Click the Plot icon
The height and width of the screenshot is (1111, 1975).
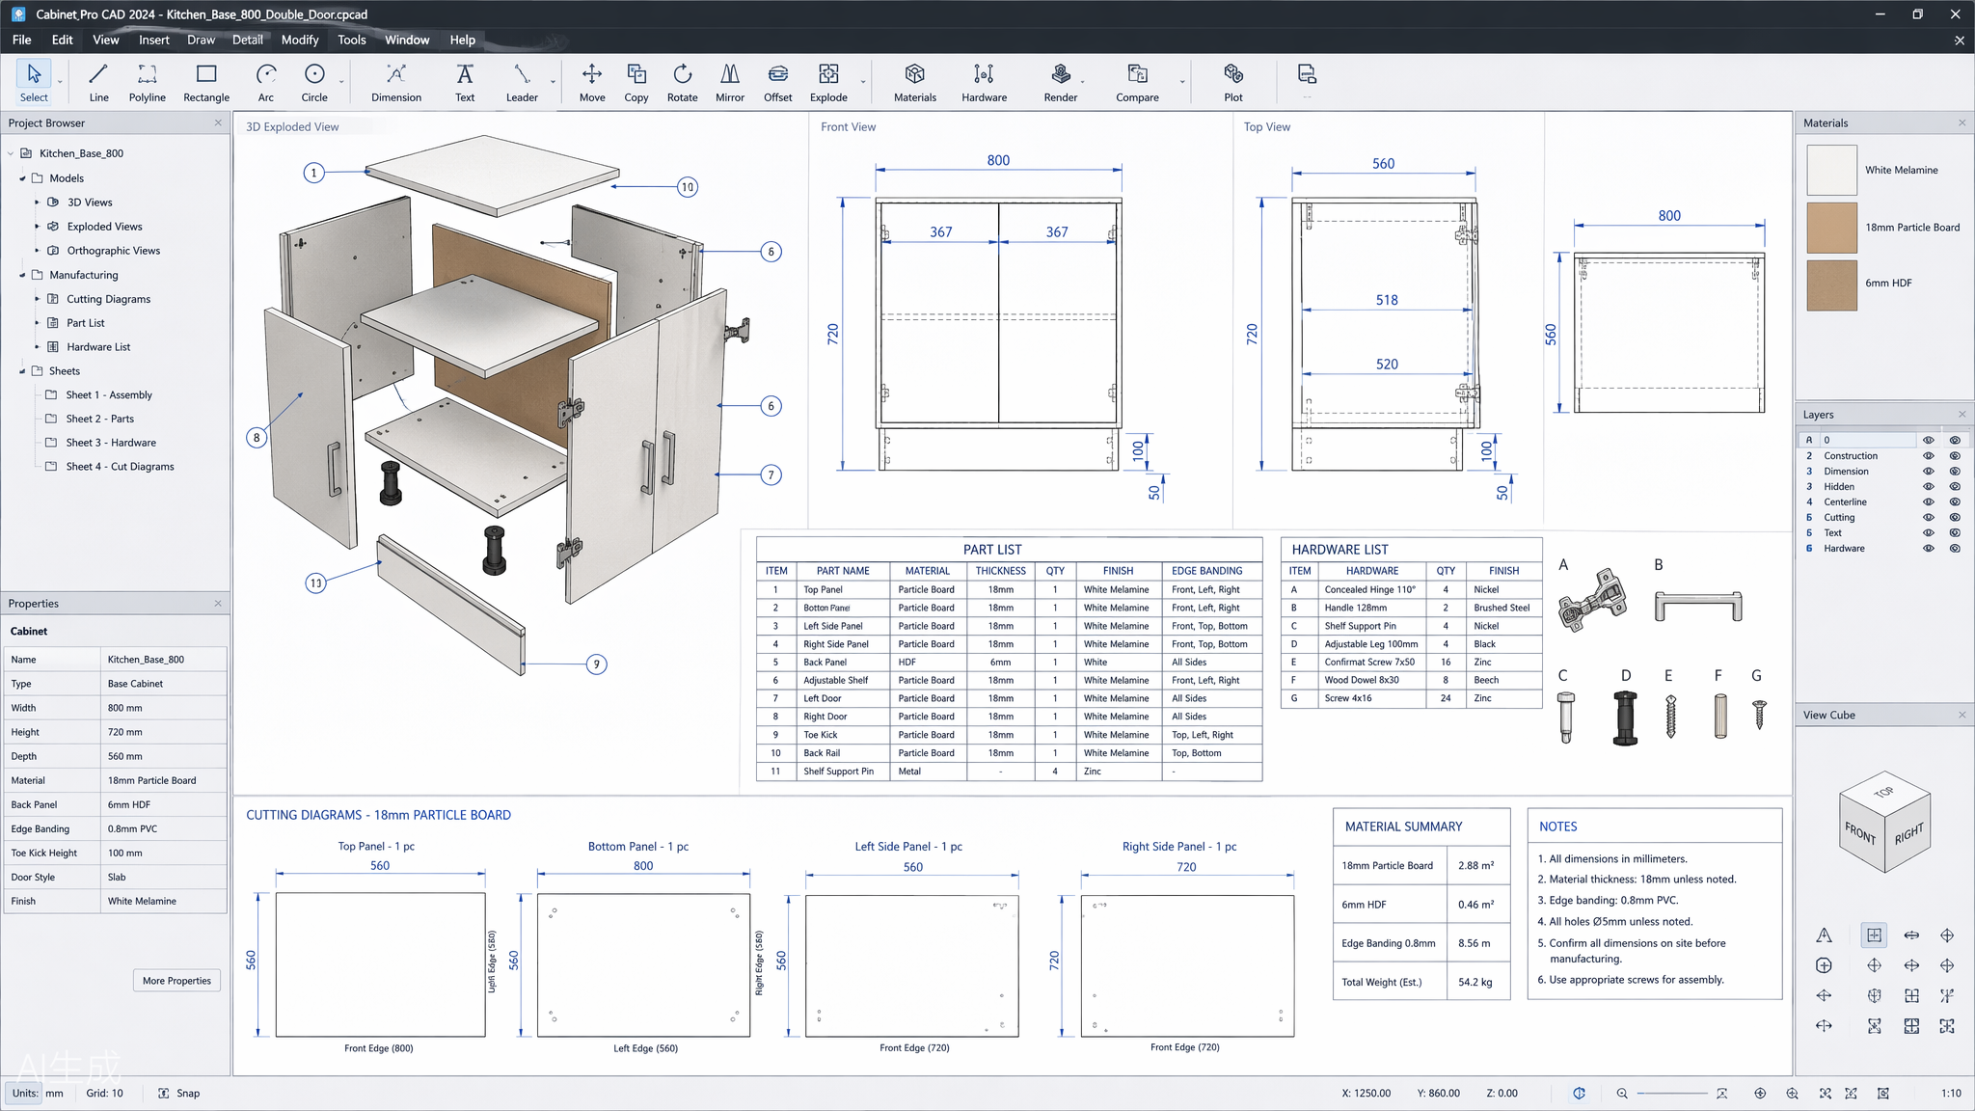pos(1233,74)
